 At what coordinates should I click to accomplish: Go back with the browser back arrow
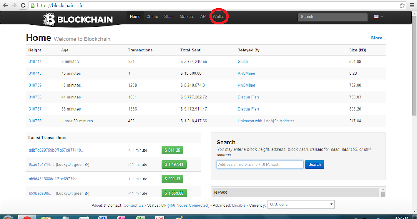(5, 6)
